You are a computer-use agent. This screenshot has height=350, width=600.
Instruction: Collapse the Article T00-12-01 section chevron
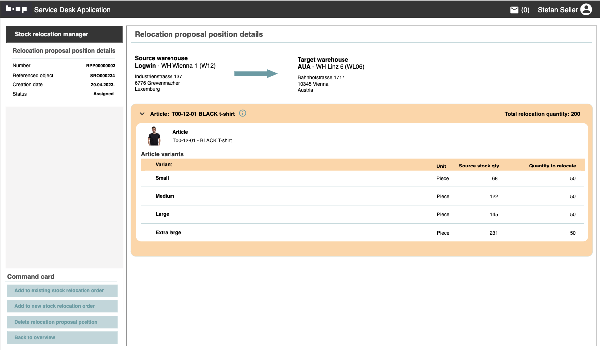pos(142,114)
